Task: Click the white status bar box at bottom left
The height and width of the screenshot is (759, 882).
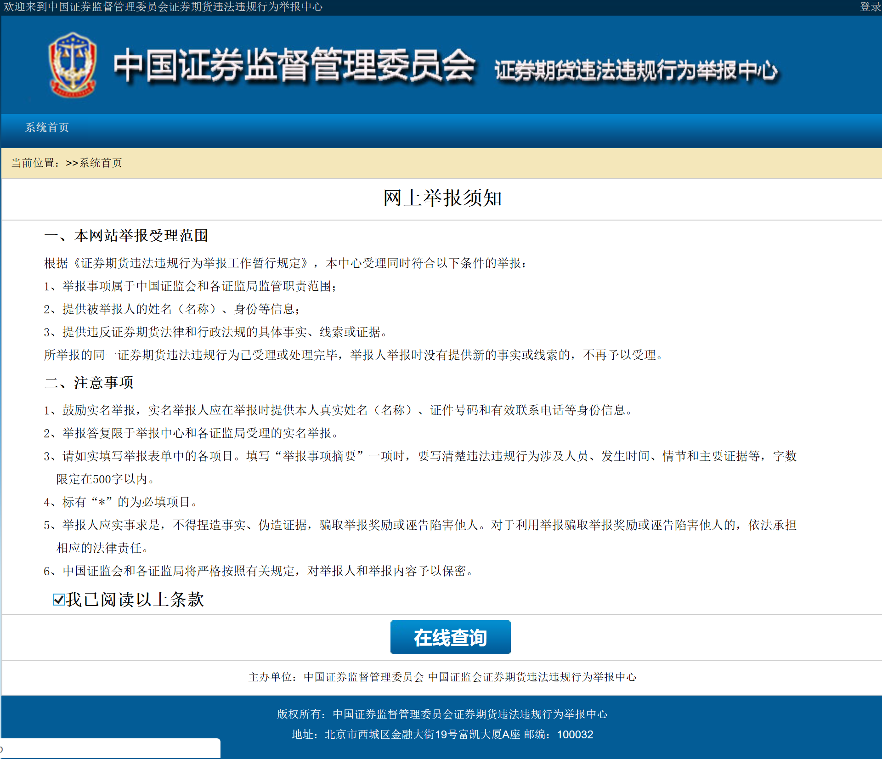Action: [x=110, y=748]
